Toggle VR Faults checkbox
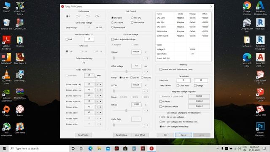The height and width of the screenshot is (152, 270). pos(161,101)
